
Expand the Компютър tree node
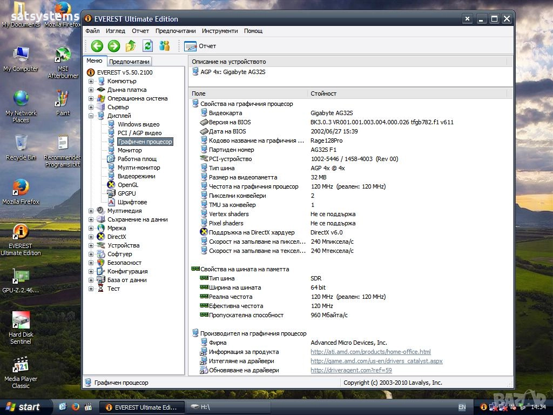point(91,81)
